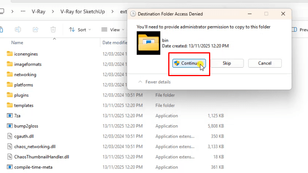This screenshot has width=308, height=173.
Task: Click the bin folder thumbnail in dialog
Action: [x=149, y=42]
